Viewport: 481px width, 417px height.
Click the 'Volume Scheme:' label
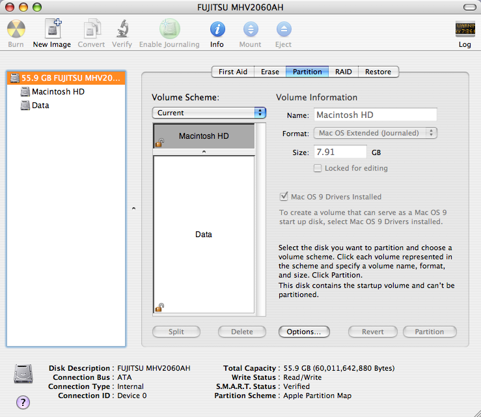click(186, 97)
